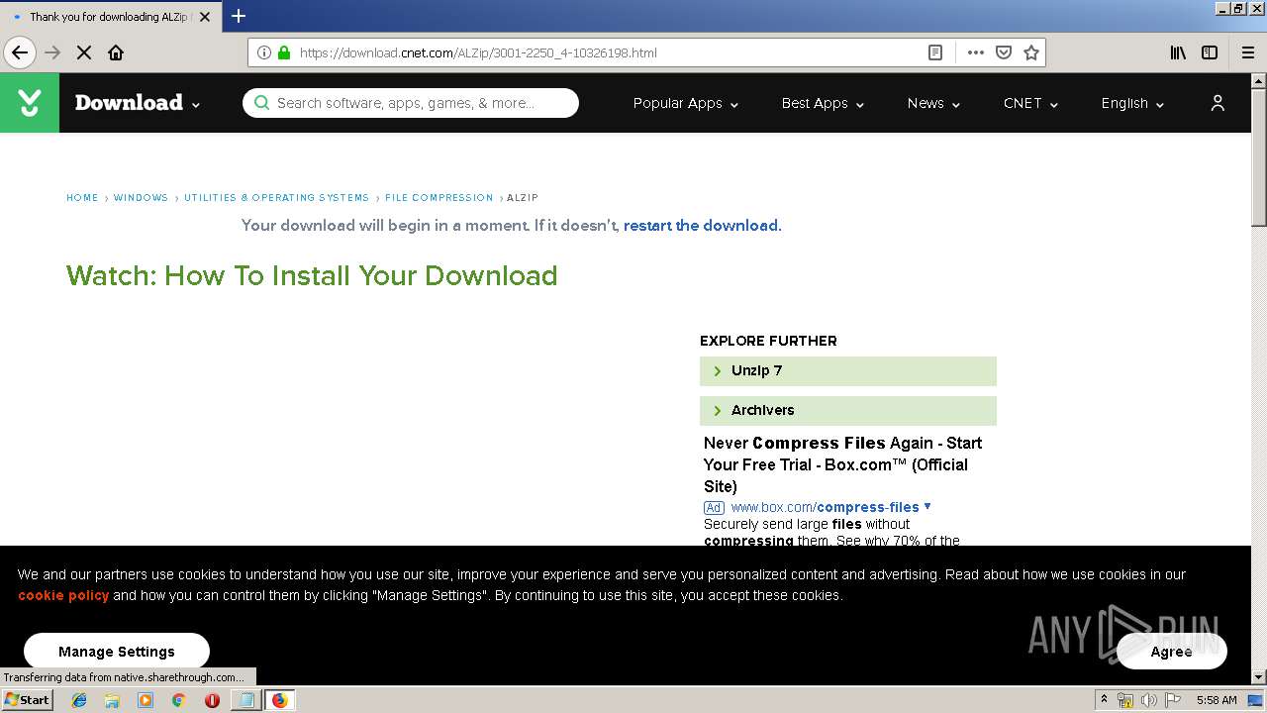Open the Notepad taskbar button
The image size is (1267, 713).
245,700
